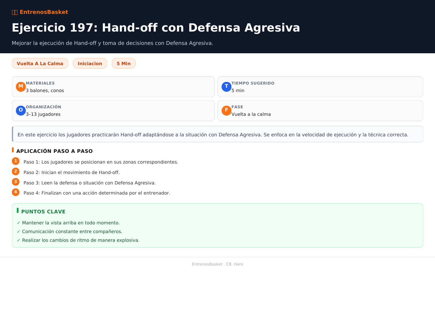Click the "5 min" value under Tiempo Sugerido
Image resolution: width=435 pixels, height=315 pixels.
(238, 91)
